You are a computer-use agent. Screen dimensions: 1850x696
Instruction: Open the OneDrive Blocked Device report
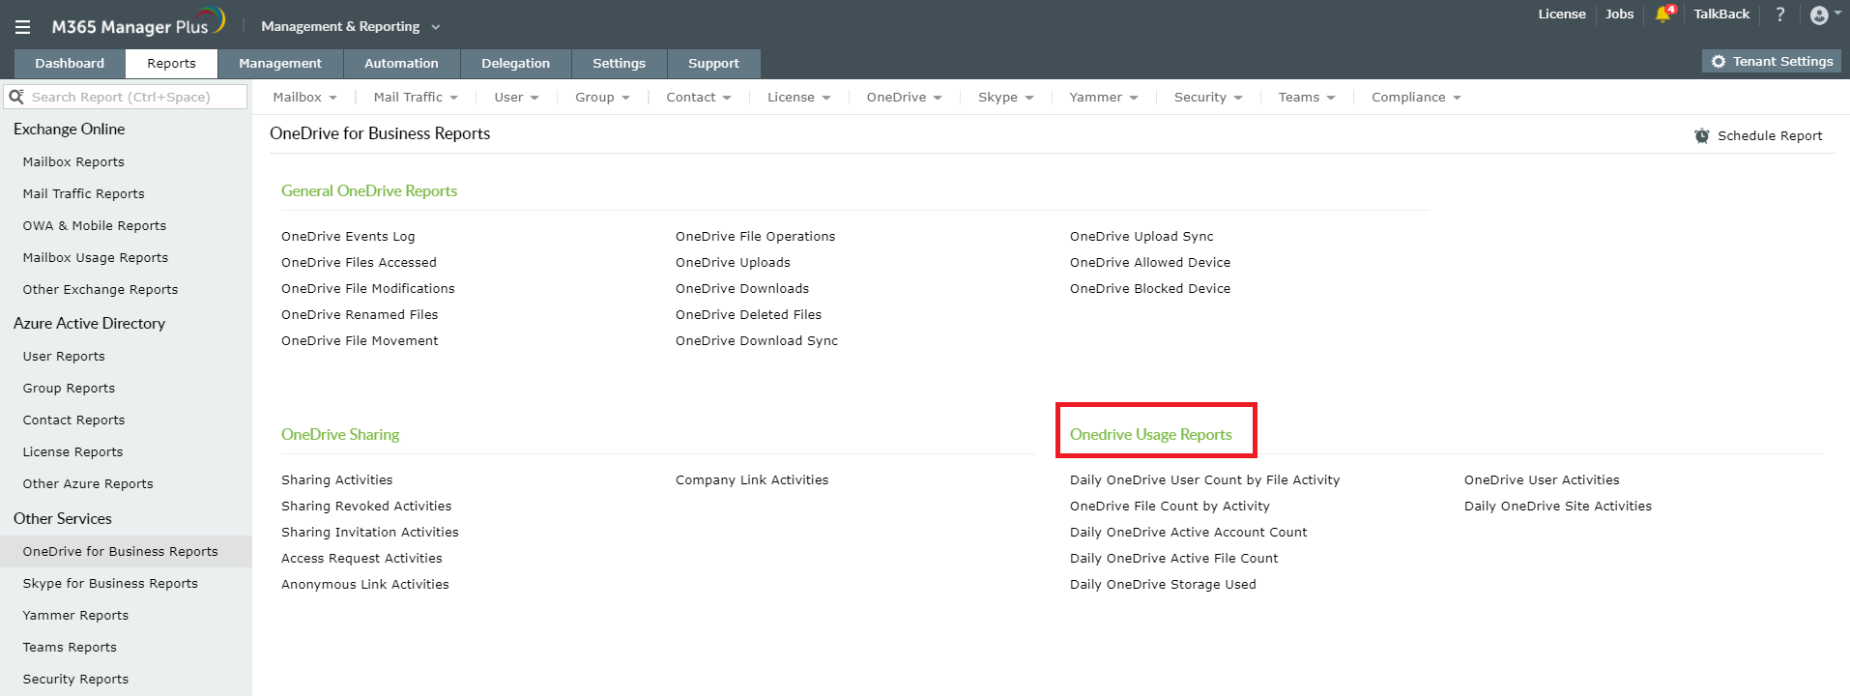tap(1150, 289)
